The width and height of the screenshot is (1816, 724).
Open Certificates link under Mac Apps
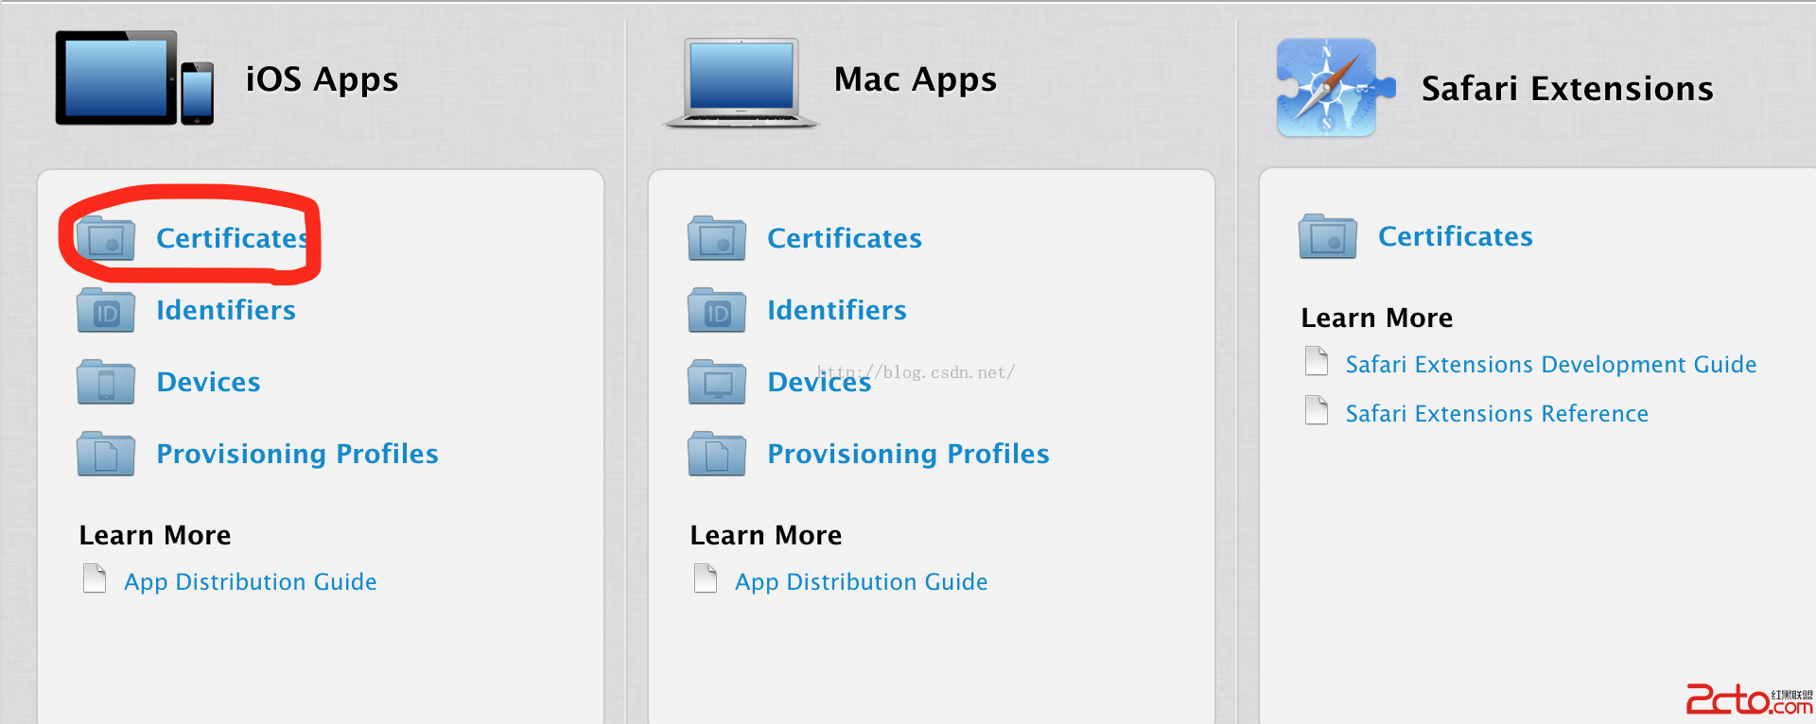[x=844, y=238]
